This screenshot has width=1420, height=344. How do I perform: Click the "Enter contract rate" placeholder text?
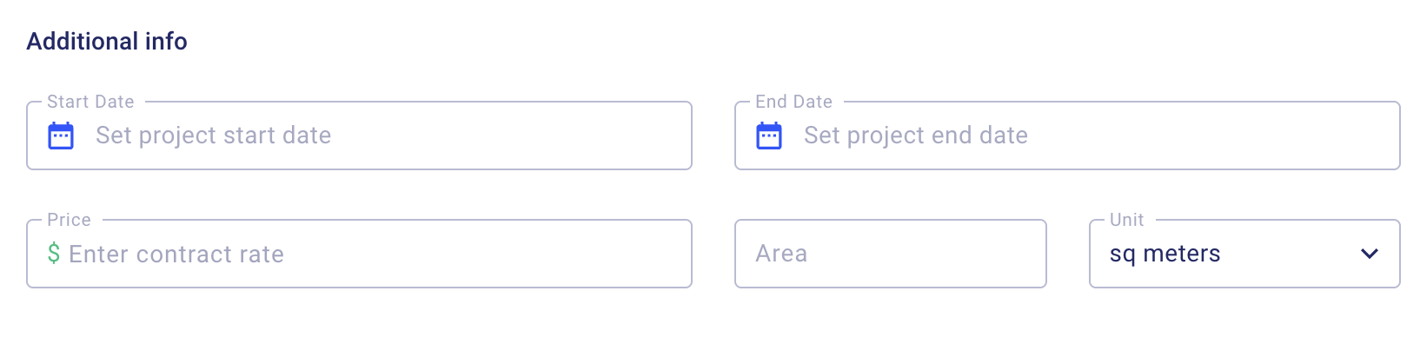point(176,255)
